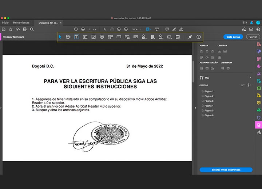Open the Campos sort order dropdown

243,85
